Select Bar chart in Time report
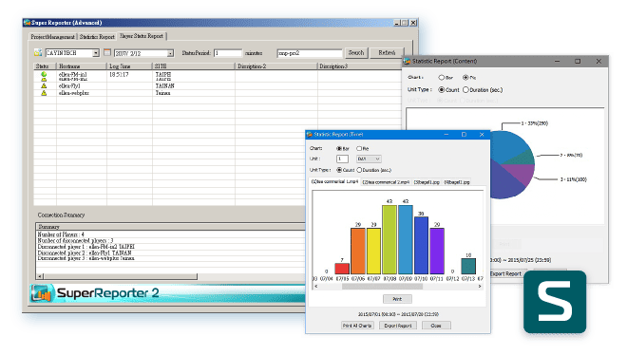The width and height of the screenshot is (627, 355). [x=339, y=148]
